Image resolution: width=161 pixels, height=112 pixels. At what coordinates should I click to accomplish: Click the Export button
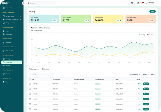(152, 11)
